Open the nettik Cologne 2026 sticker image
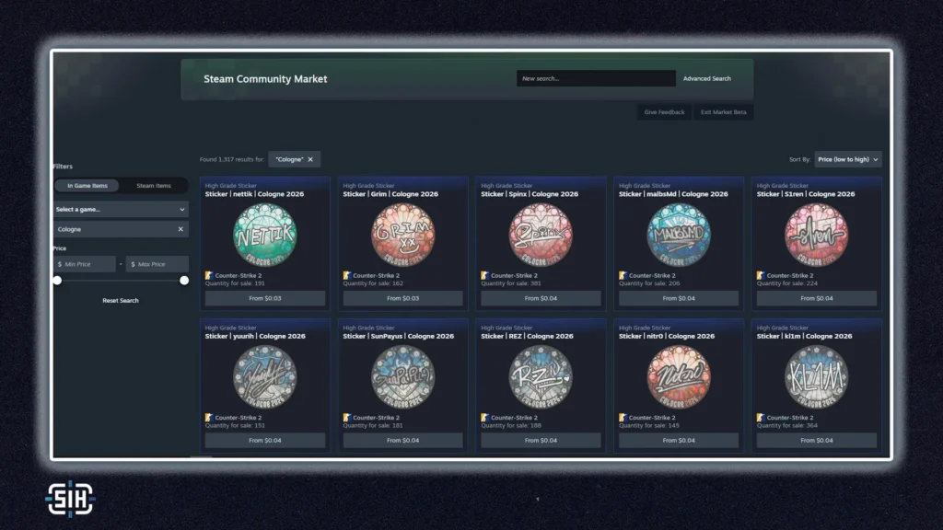 (264, 235)
